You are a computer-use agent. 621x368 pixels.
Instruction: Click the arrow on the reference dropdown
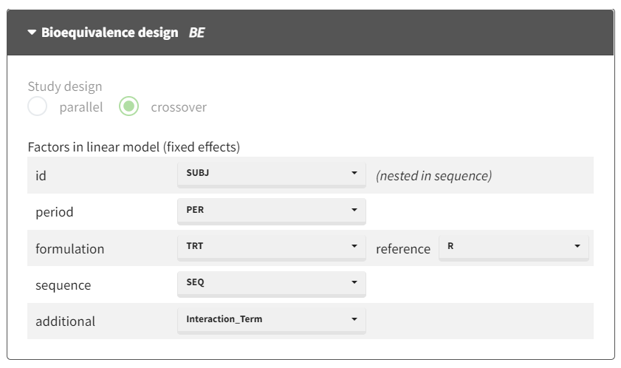[577, 247]
